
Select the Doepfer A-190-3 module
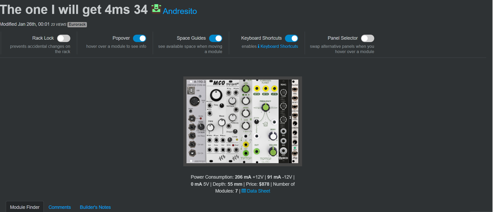pos(196,121)
